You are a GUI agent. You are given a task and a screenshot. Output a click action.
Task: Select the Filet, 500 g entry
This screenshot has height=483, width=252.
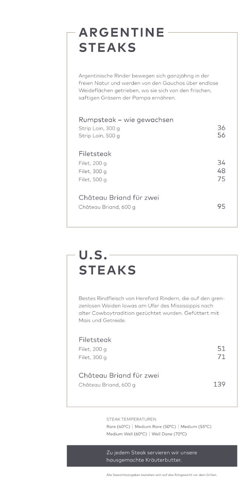[92, 180]
